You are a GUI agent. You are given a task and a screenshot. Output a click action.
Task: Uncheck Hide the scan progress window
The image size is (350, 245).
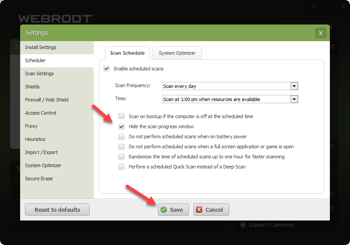[x=121, y=126]
